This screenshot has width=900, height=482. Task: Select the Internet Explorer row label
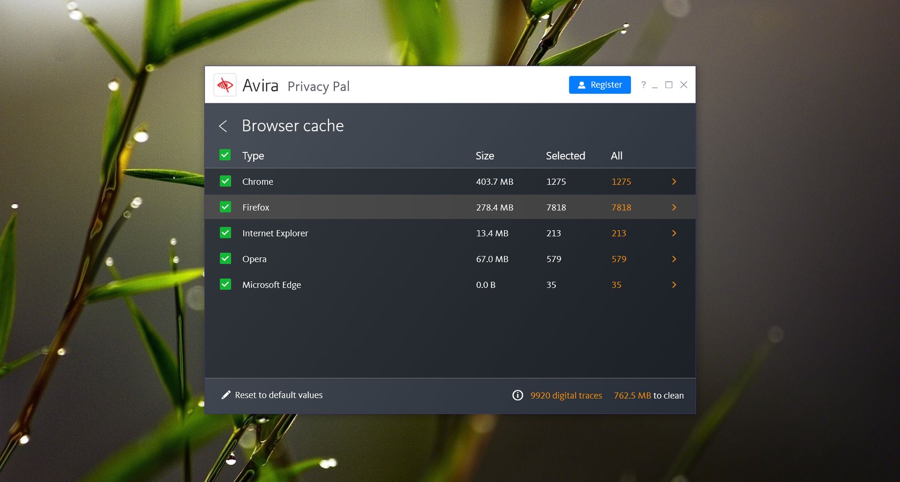point(275,233)
